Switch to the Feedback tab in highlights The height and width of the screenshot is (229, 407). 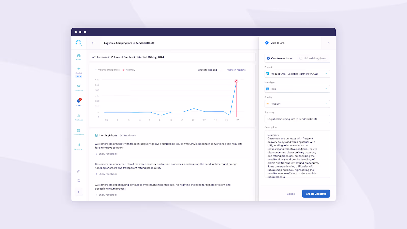128,136
